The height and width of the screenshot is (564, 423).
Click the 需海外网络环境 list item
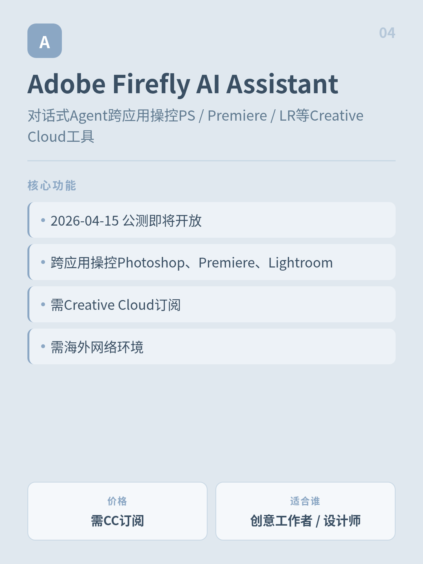(x=211, y=347)
